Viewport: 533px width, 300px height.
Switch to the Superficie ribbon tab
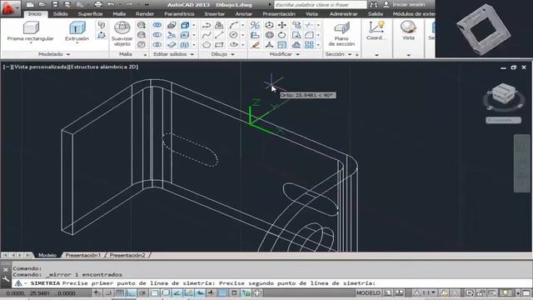pyautogui.click(x=90, y=14)
